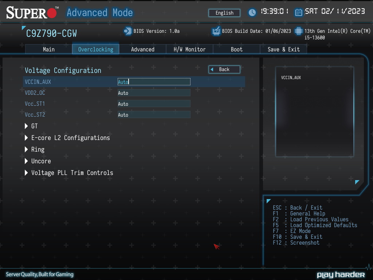Click the BIOS Version: 1.0a text
The width and height of the screenshot is (373, 280).
(x=157, y=31)
